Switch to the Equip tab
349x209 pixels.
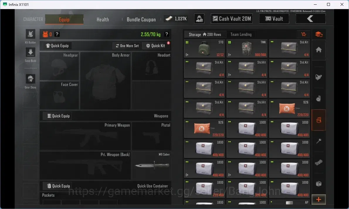[64, 19]
